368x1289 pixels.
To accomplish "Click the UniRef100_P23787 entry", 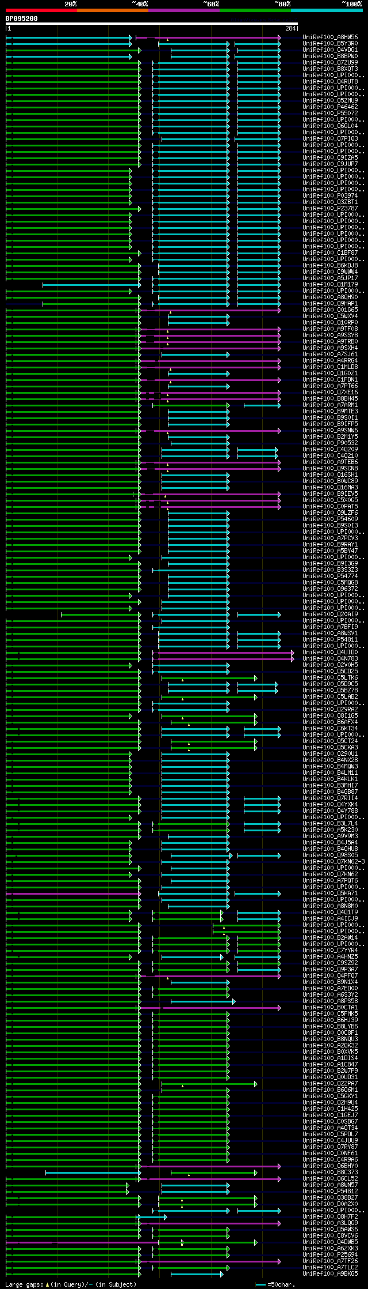I will [x=330, y=208].
